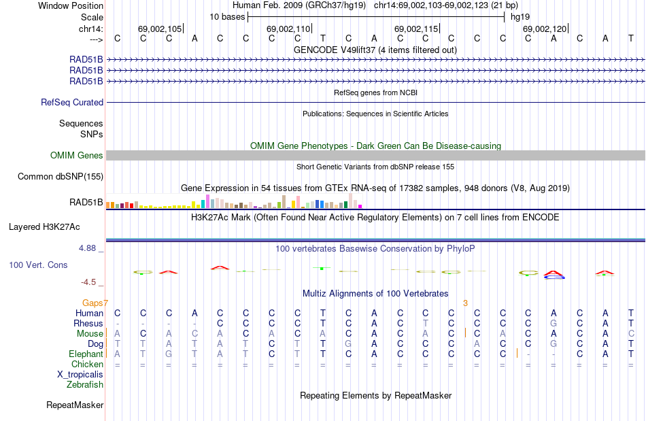Viewport: 646px width, 421px height.
Task: Click the position text chr14:69,002,103-69,002,123 (21 bp)
Action: [x=446, y=5]
